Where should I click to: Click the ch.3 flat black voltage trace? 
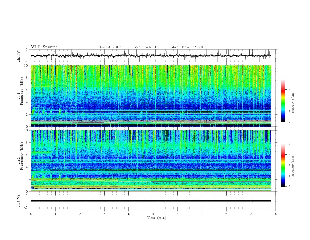point(151,201)
